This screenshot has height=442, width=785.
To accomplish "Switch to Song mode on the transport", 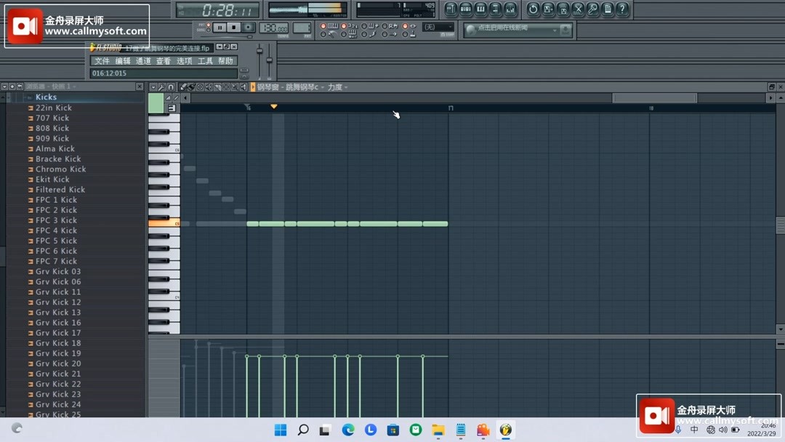I will pyautogui.click(x=208, y=28).
